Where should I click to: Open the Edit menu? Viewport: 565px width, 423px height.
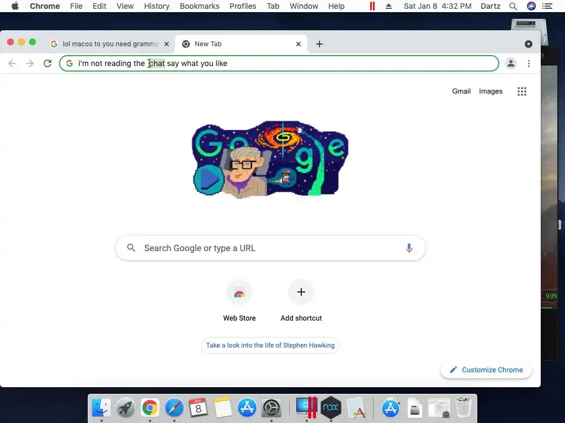(x=99, y=6)
